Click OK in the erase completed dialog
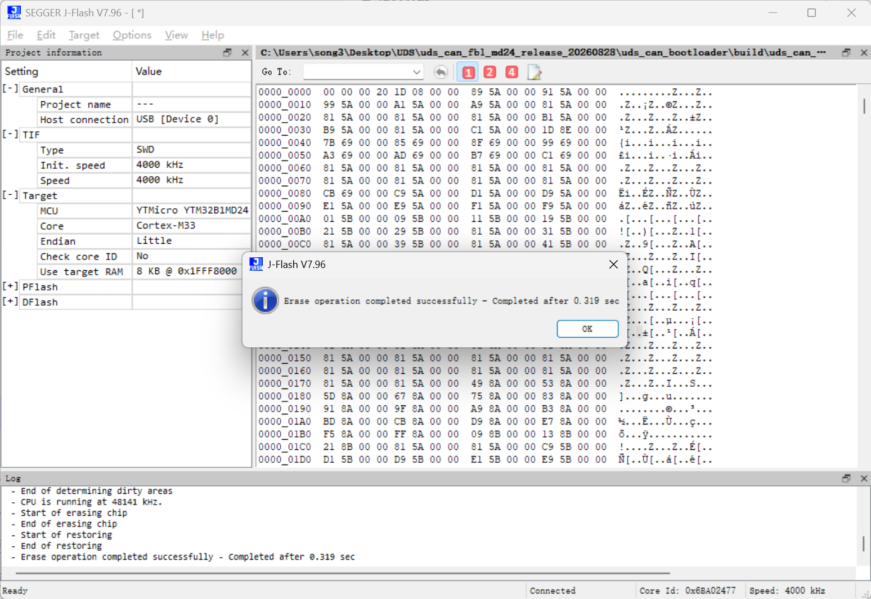Viewport: 871px width, 599px height. point(587,329)
